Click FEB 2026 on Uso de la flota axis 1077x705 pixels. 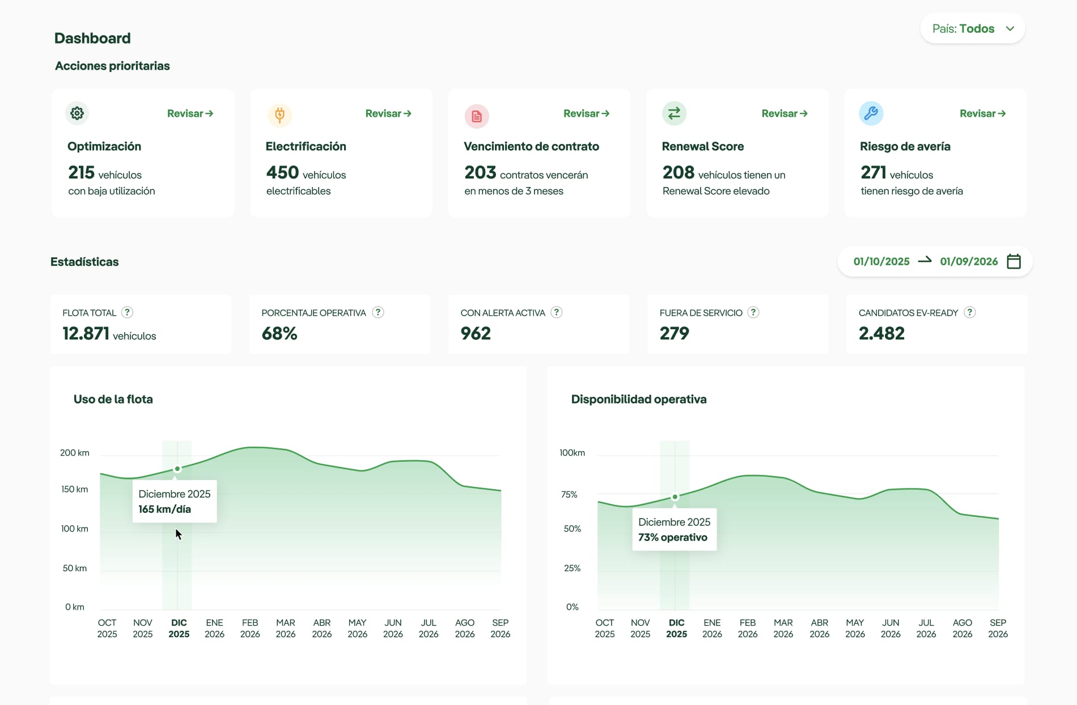point(250,628)
